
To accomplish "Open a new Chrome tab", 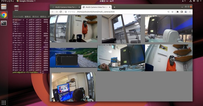I will (114, 7).
